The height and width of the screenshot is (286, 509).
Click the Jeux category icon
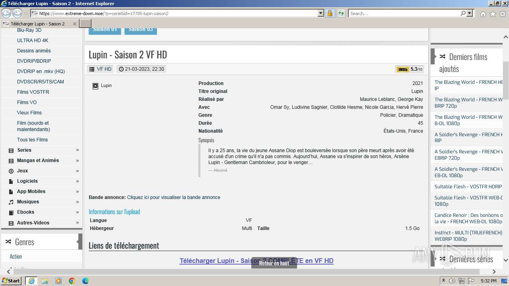[11, 171]
